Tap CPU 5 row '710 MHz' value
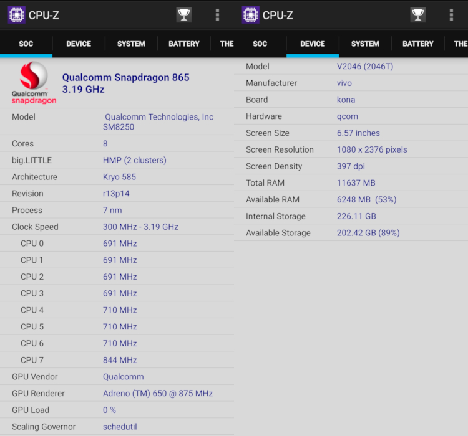This screenshot has width=468, height=436. coord(120,327)
